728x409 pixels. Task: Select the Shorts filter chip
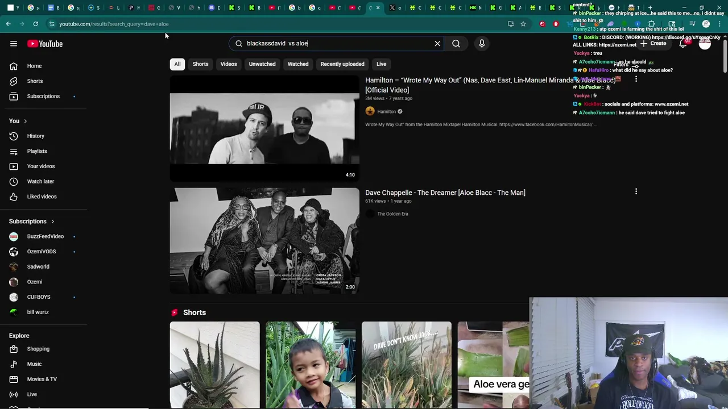[200, 64]
